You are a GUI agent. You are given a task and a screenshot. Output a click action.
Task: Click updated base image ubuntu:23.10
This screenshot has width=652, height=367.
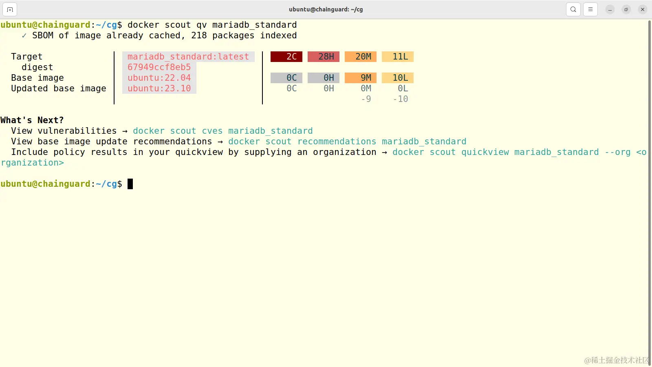(159, 88)
